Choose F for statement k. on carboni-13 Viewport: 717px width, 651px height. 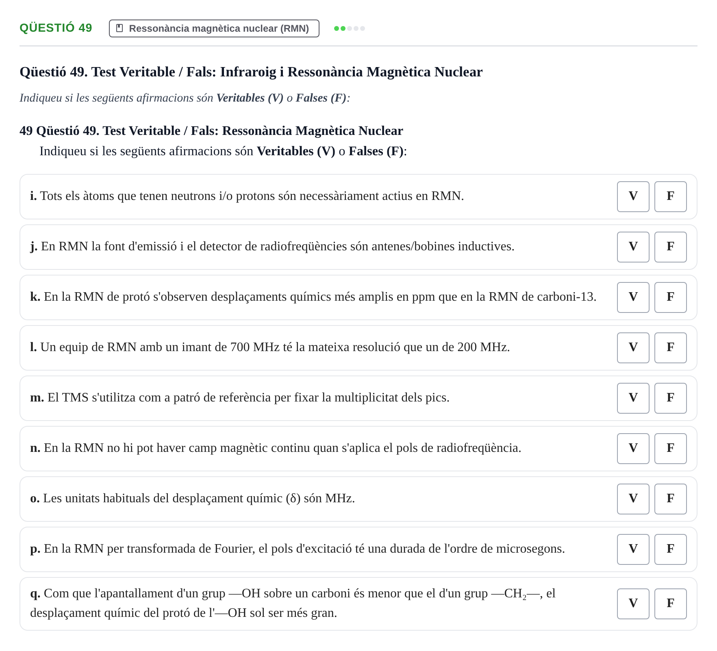point(671,297)
